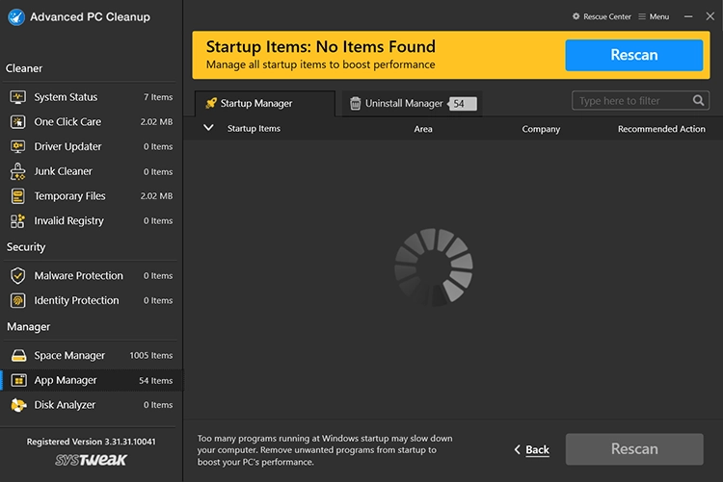Open the Menu dropdown at top right
The width and height of the screenshot is (723, 482).
pyautogui.click(x=654, y=16)
